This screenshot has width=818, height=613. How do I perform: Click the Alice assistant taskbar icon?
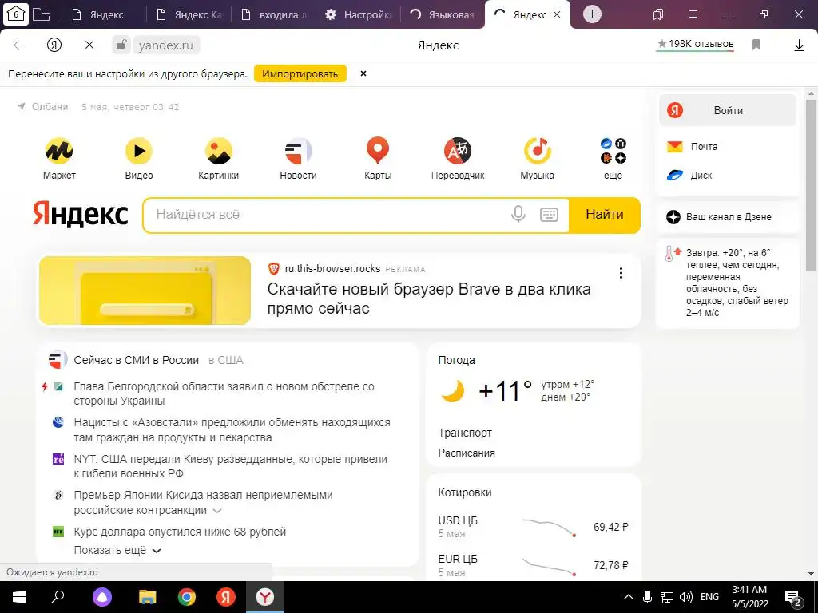102,597
